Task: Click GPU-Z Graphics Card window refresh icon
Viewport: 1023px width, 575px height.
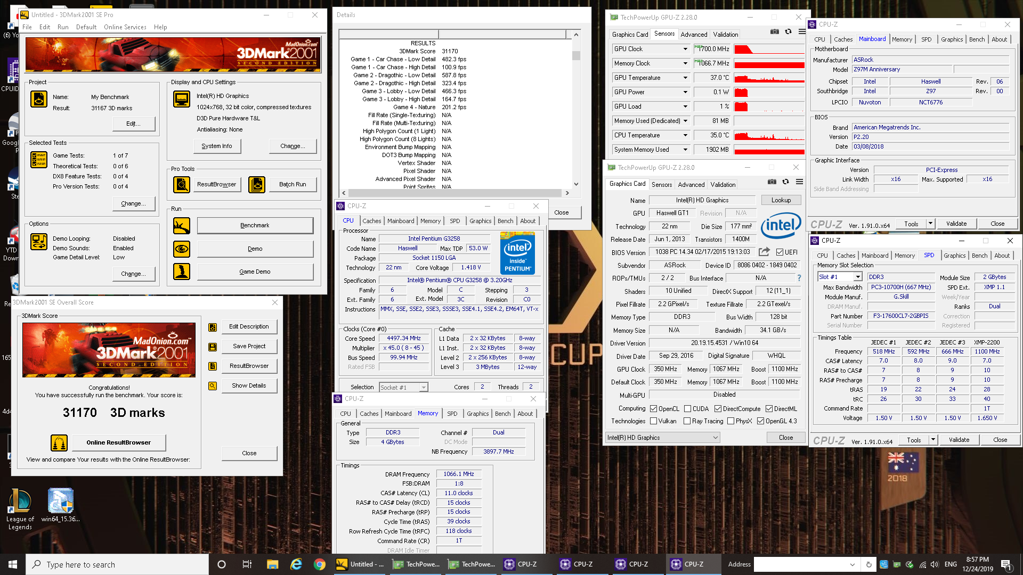Action: coord(785,182)
